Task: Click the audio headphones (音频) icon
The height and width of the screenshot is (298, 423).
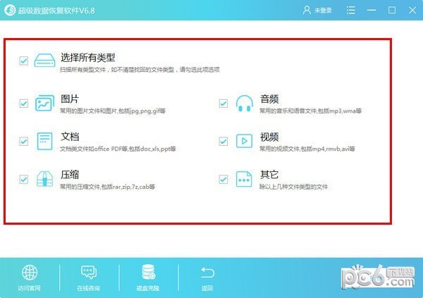Action: [245, 104]
